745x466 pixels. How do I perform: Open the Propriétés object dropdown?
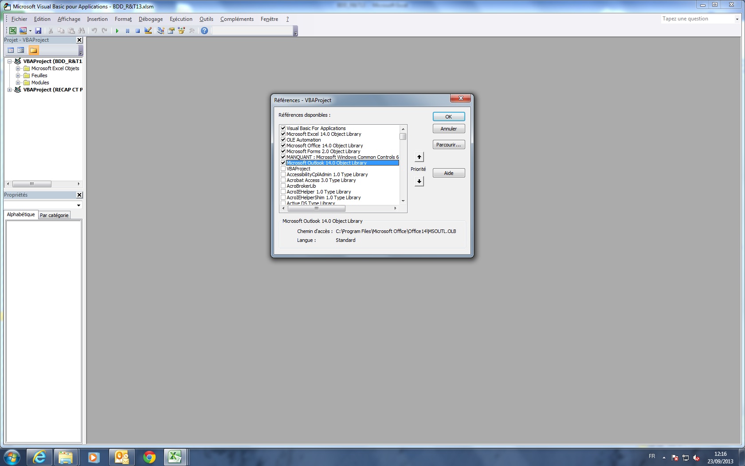pos(78,205)
